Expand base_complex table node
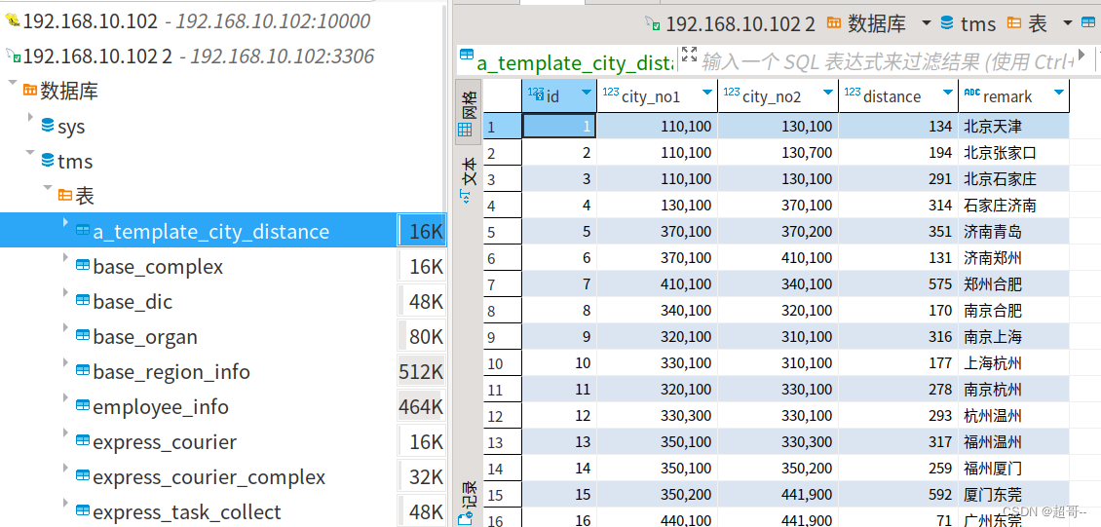This screenshot has width=1101, height=527. tap(65, 257)
